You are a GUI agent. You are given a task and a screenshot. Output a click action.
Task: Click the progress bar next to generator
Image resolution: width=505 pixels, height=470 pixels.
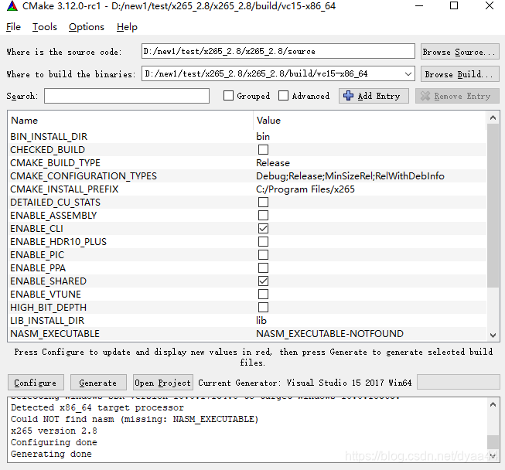point(458,382)
